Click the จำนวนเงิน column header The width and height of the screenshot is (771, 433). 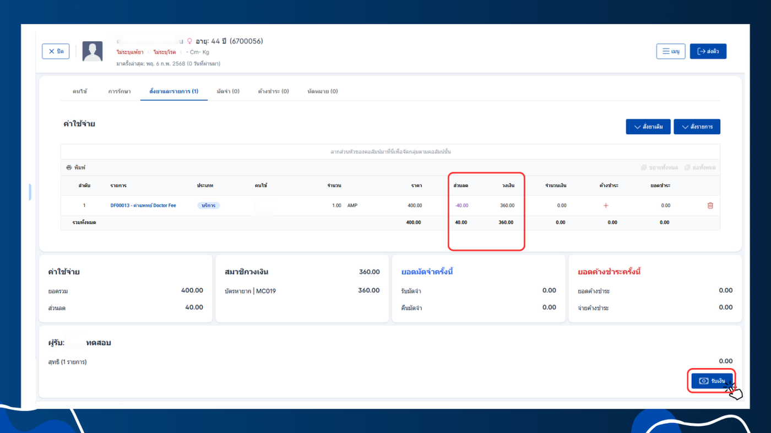[x=556, y=185]
